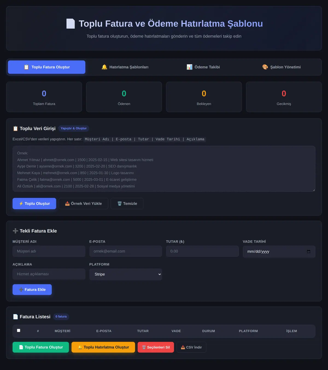Select the Toplu Fatura Oluştur tab
The height and width of the screenshot is (370, 328).
[47, 67]
